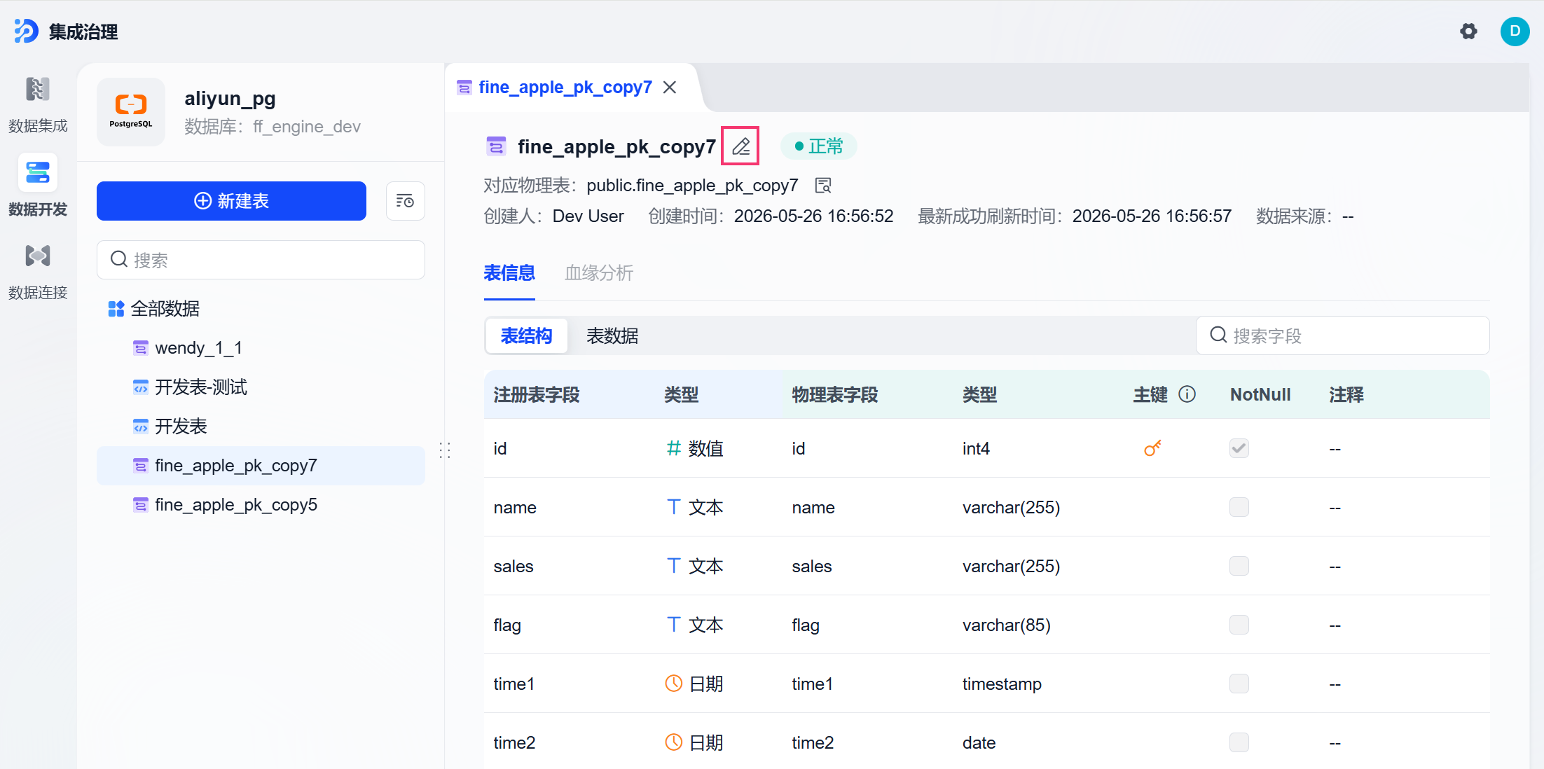Click the 注册表字段 column header

click(x=537, y=394)
